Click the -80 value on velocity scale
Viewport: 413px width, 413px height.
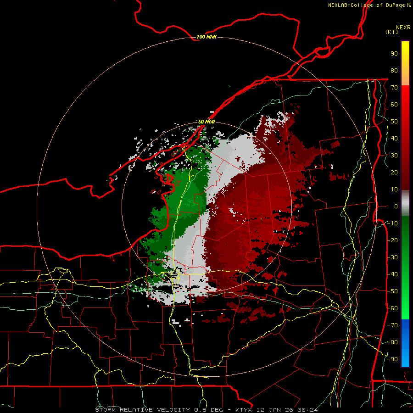coord(392,342)
